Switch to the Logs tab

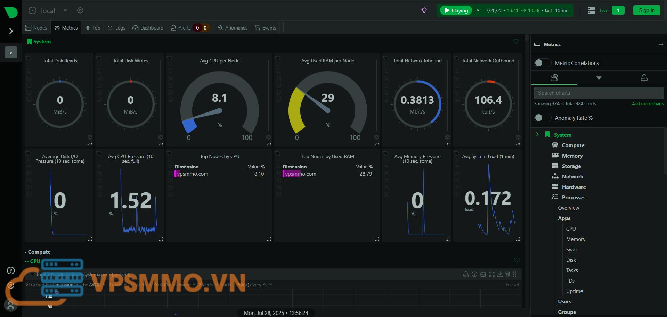[116, 28]
